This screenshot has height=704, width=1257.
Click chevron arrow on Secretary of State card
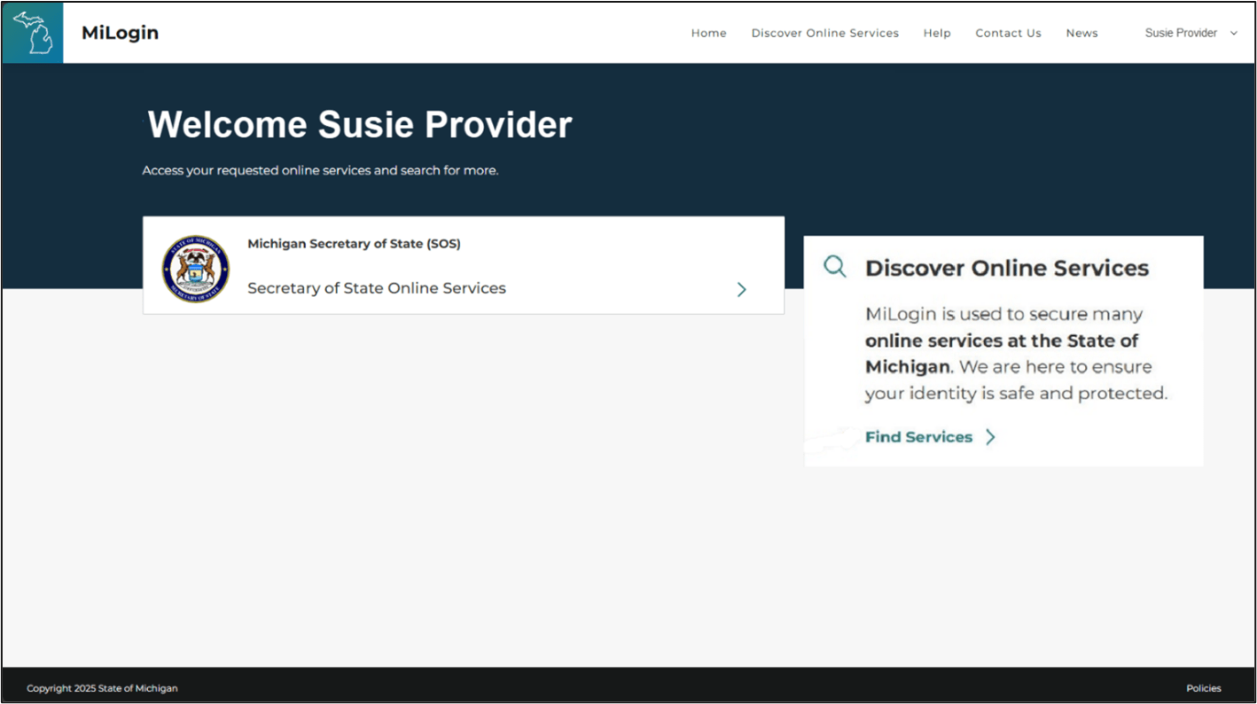point(742,290)
